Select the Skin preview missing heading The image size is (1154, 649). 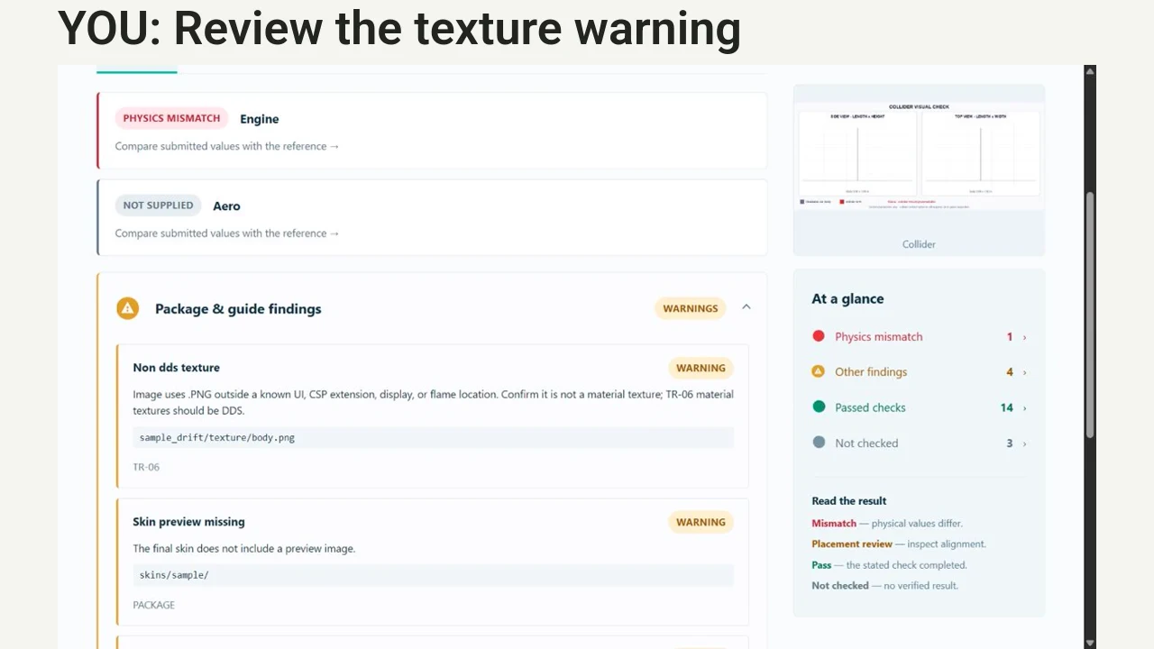[188, 522]
